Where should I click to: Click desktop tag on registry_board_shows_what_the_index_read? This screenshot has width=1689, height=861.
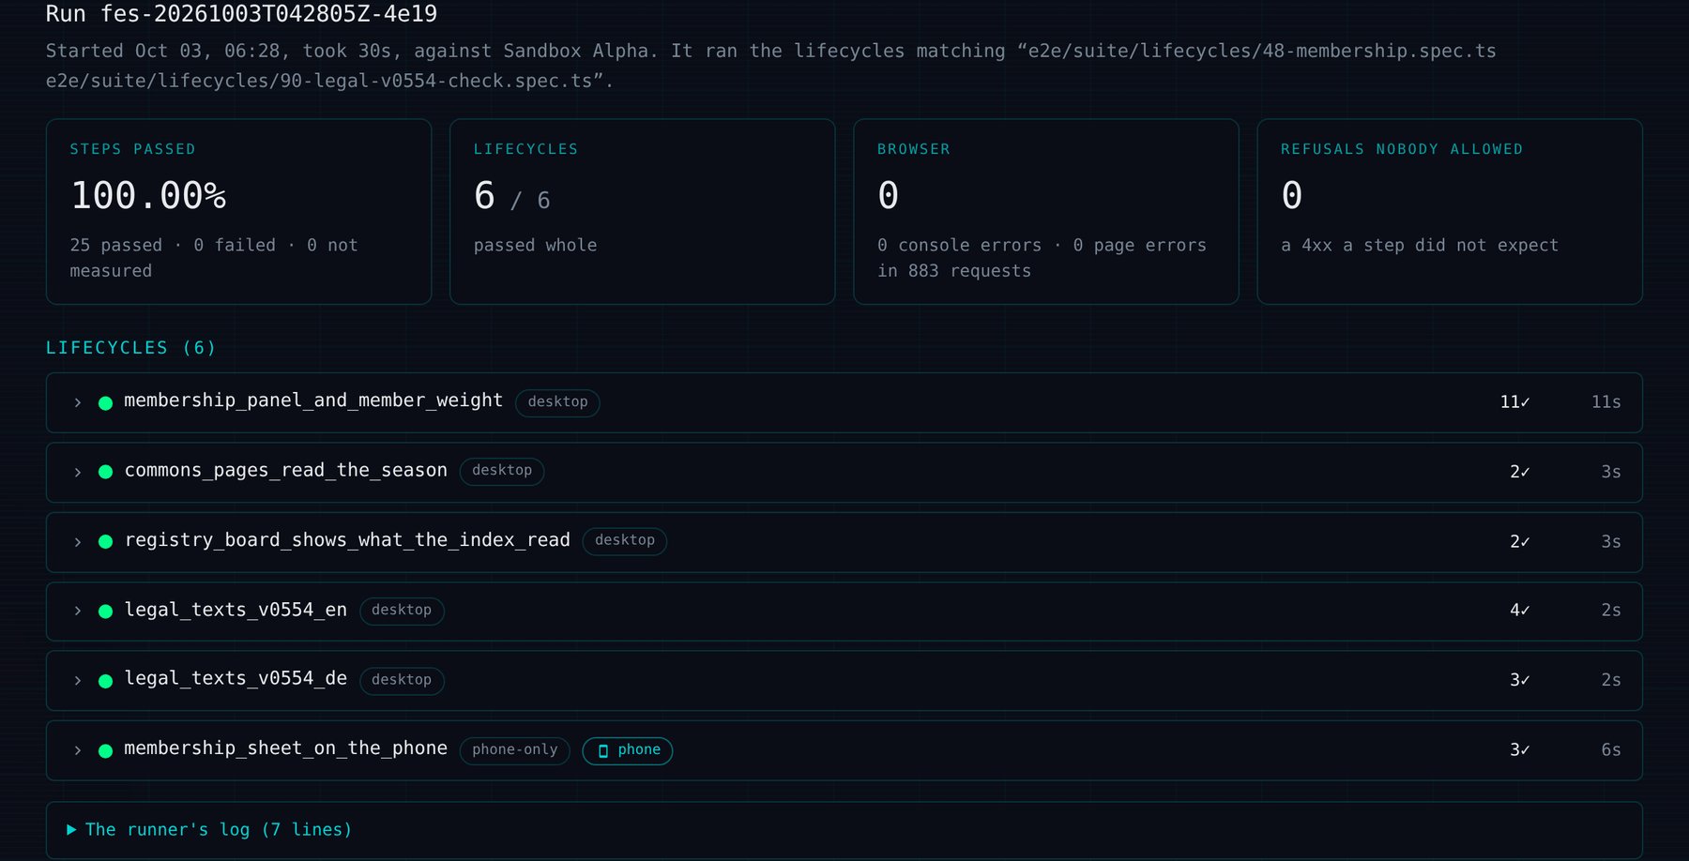625,541
